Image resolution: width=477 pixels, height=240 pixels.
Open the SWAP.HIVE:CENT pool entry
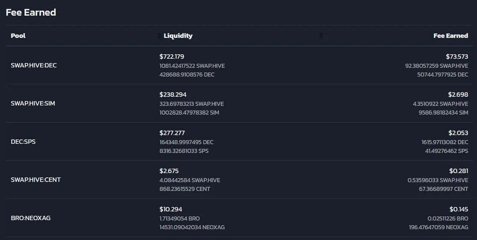point(36,180)
